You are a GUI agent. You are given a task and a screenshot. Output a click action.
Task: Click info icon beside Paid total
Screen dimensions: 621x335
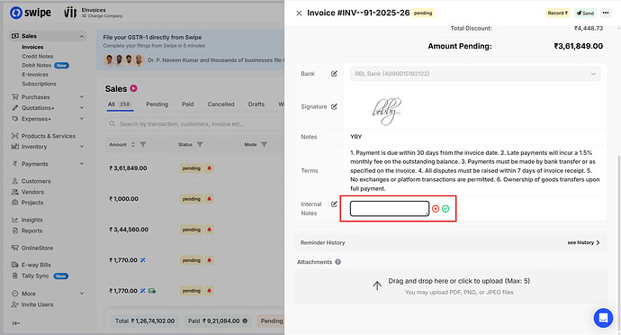click(245, 321)
